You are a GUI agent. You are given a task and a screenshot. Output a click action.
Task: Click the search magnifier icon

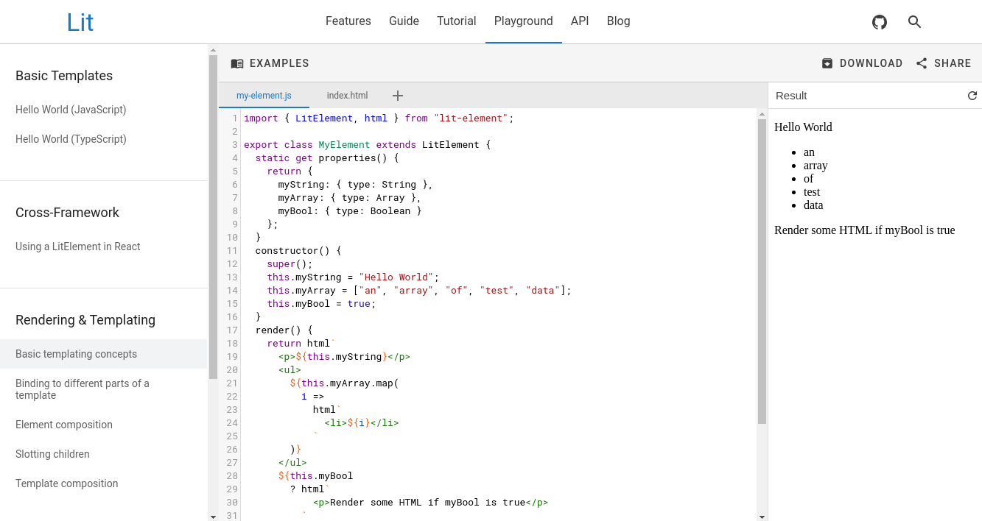(x=915, y=22)
